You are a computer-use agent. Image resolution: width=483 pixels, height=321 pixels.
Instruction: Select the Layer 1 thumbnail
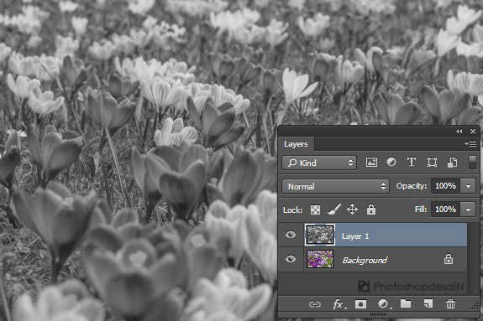tap(320, 235)
